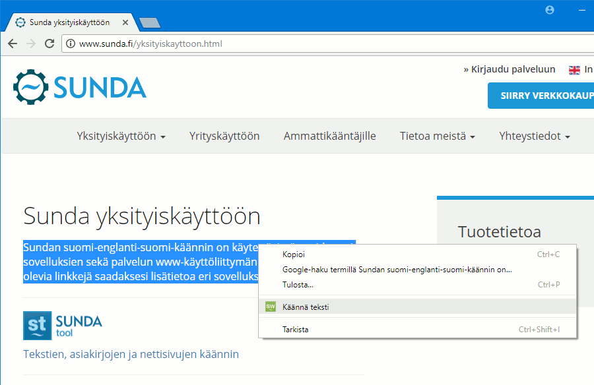Click the Sunda tool st logo
The width and height of the screenshot is (594, 385).
pos(37,326)
